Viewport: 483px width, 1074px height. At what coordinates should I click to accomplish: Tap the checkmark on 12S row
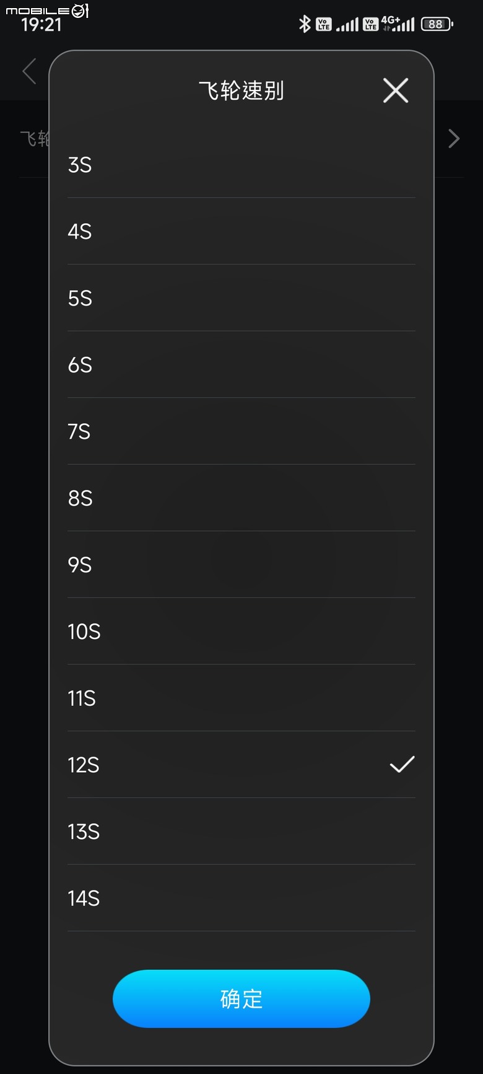(402, 765)
